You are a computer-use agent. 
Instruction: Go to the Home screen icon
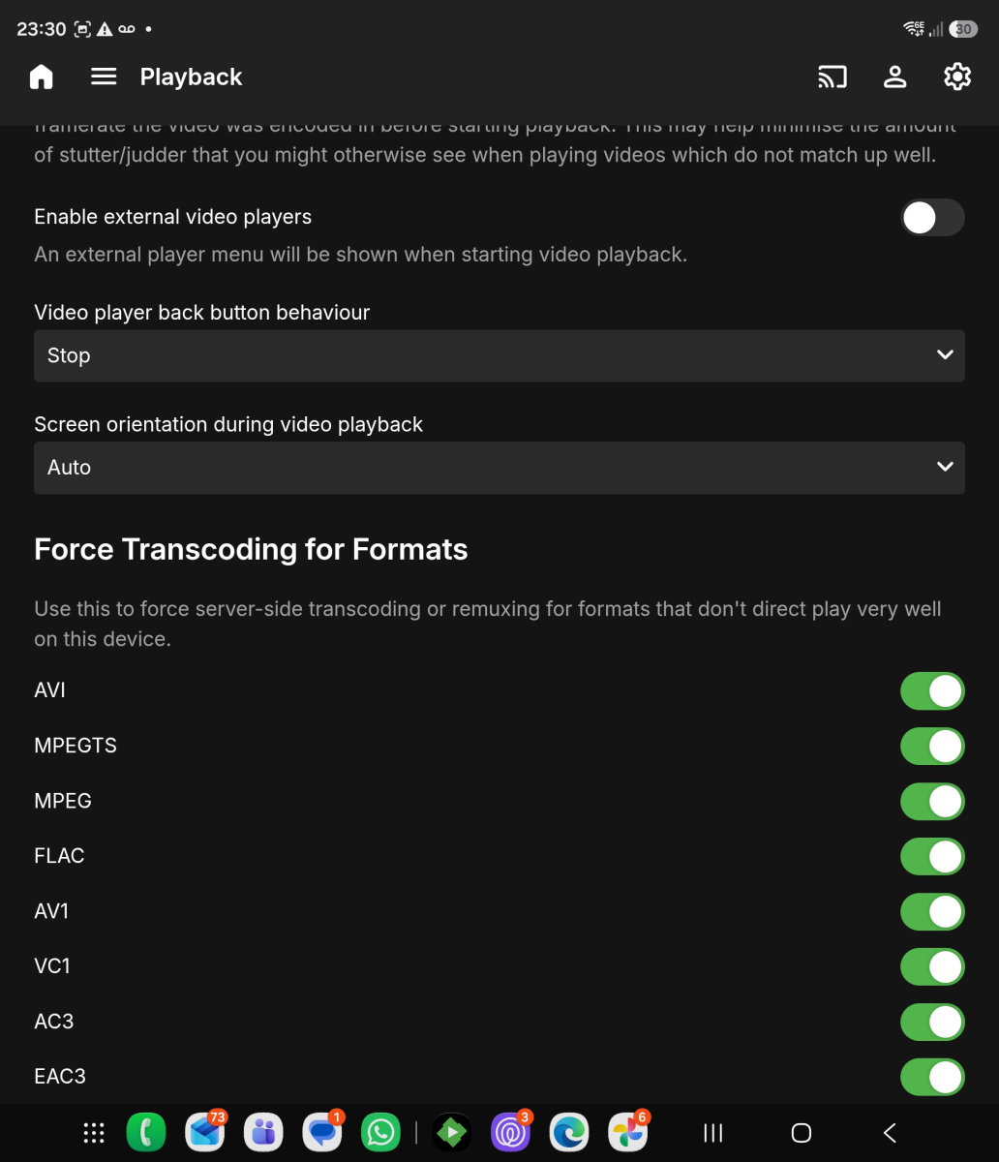(42, 77)
